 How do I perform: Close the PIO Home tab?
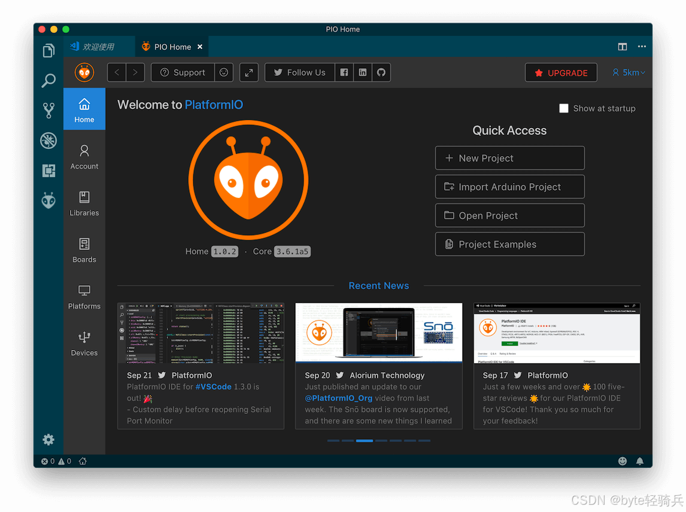pos(200,47)
